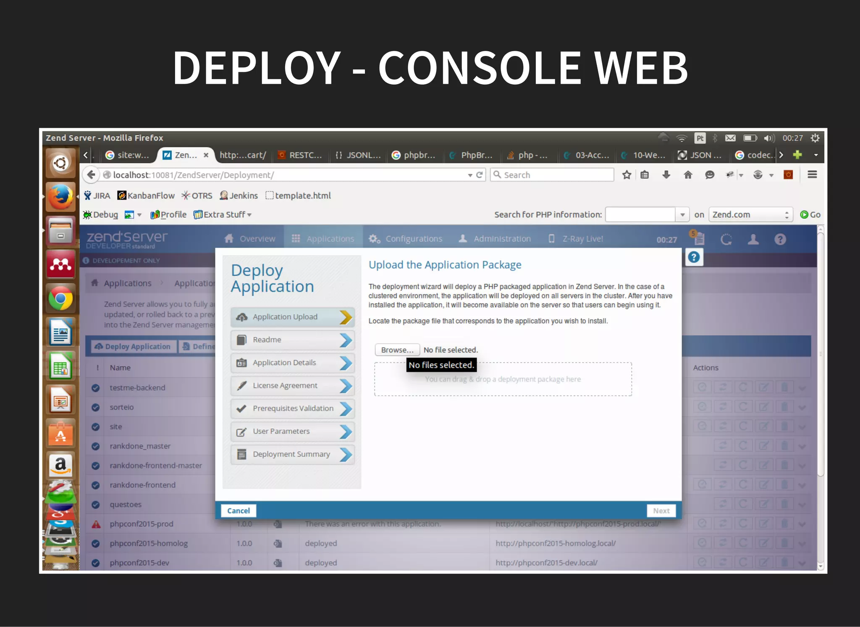Expand the phpconf2015-dev row chevron
This screenshot has width=860, height=627.
802,563
